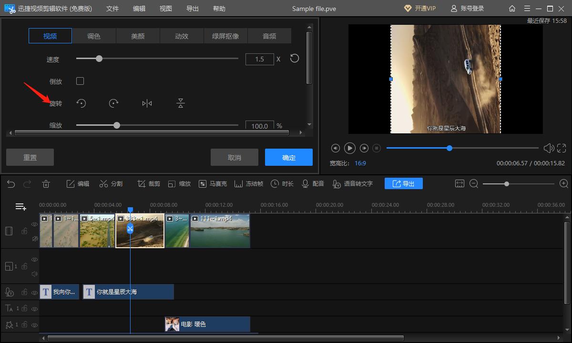Click the speed slider handle
This screenshot has width=572, height=343.
coord(99,59)
